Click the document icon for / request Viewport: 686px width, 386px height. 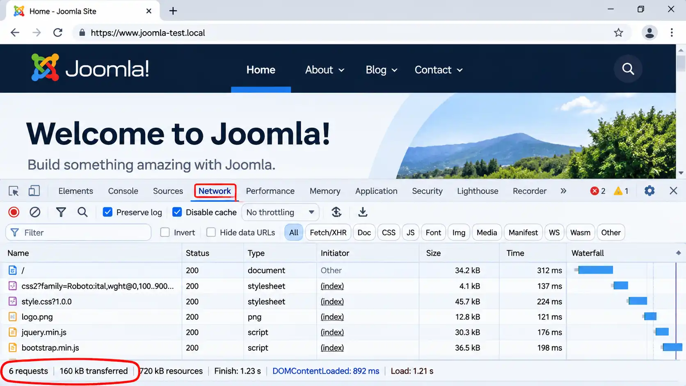coord(13,270)
